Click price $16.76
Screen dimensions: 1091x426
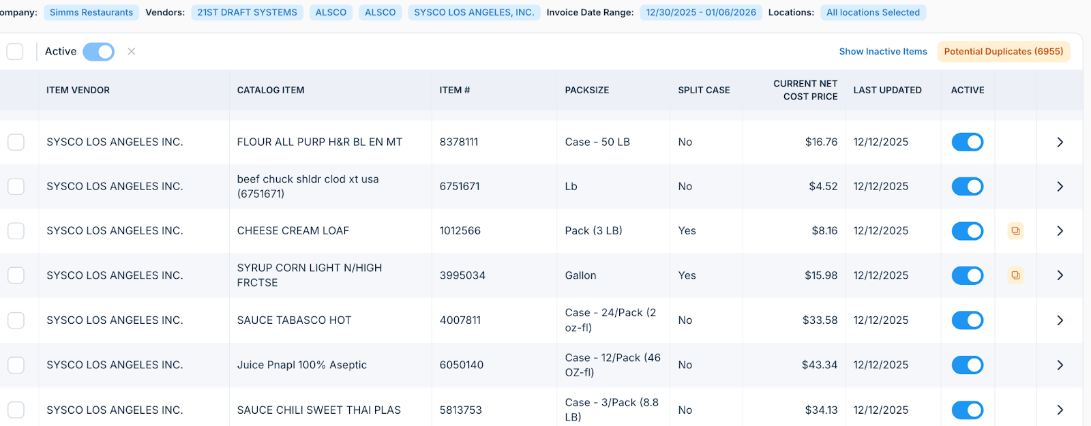[x=821, y=142]
